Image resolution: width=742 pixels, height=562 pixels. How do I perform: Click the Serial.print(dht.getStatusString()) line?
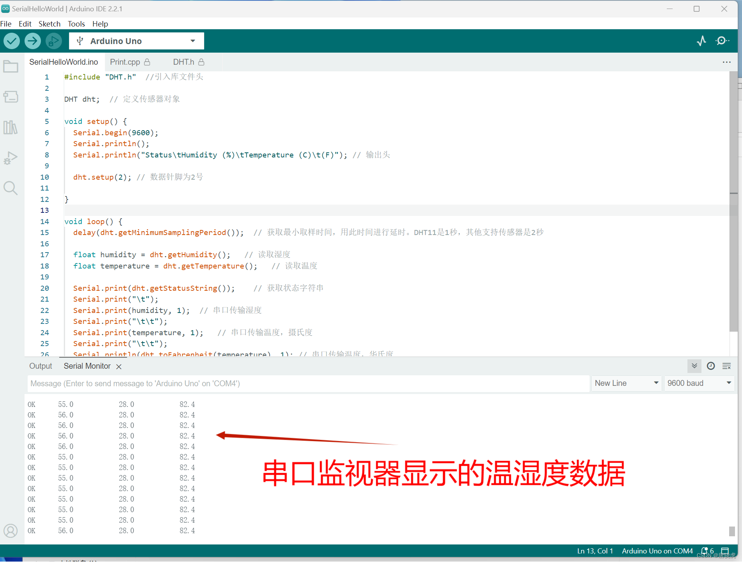pos(154,288)
